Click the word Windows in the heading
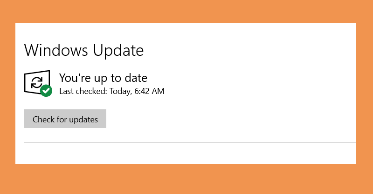This screenshot has width=373, height=194. click(56, 50)
